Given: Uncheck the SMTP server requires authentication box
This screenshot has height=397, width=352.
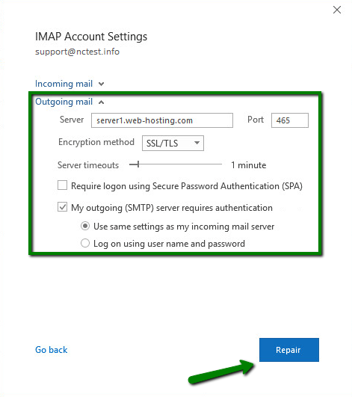Looking at the screenshot, I should (62, 207).
